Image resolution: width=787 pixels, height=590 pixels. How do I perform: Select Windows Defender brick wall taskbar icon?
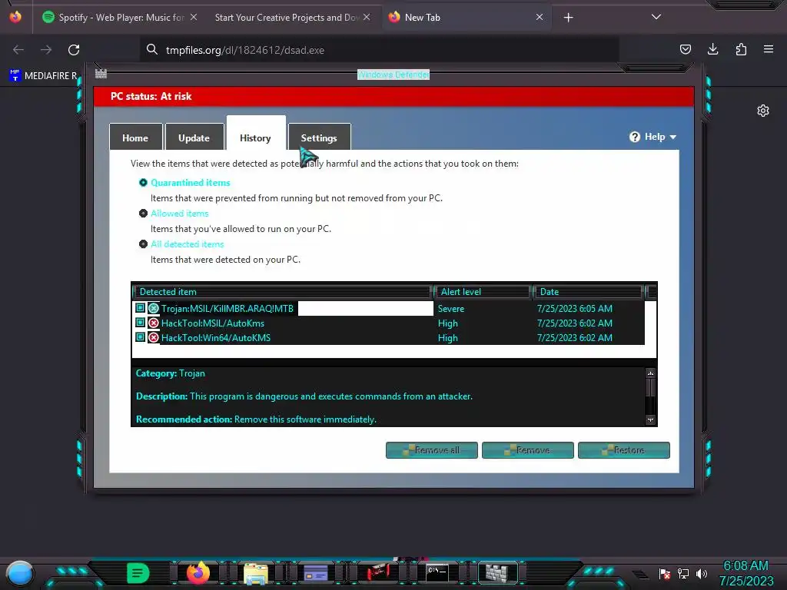coord(497,572)
